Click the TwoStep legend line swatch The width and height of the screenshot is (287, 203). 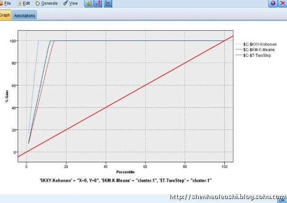(x=239, y=55)
